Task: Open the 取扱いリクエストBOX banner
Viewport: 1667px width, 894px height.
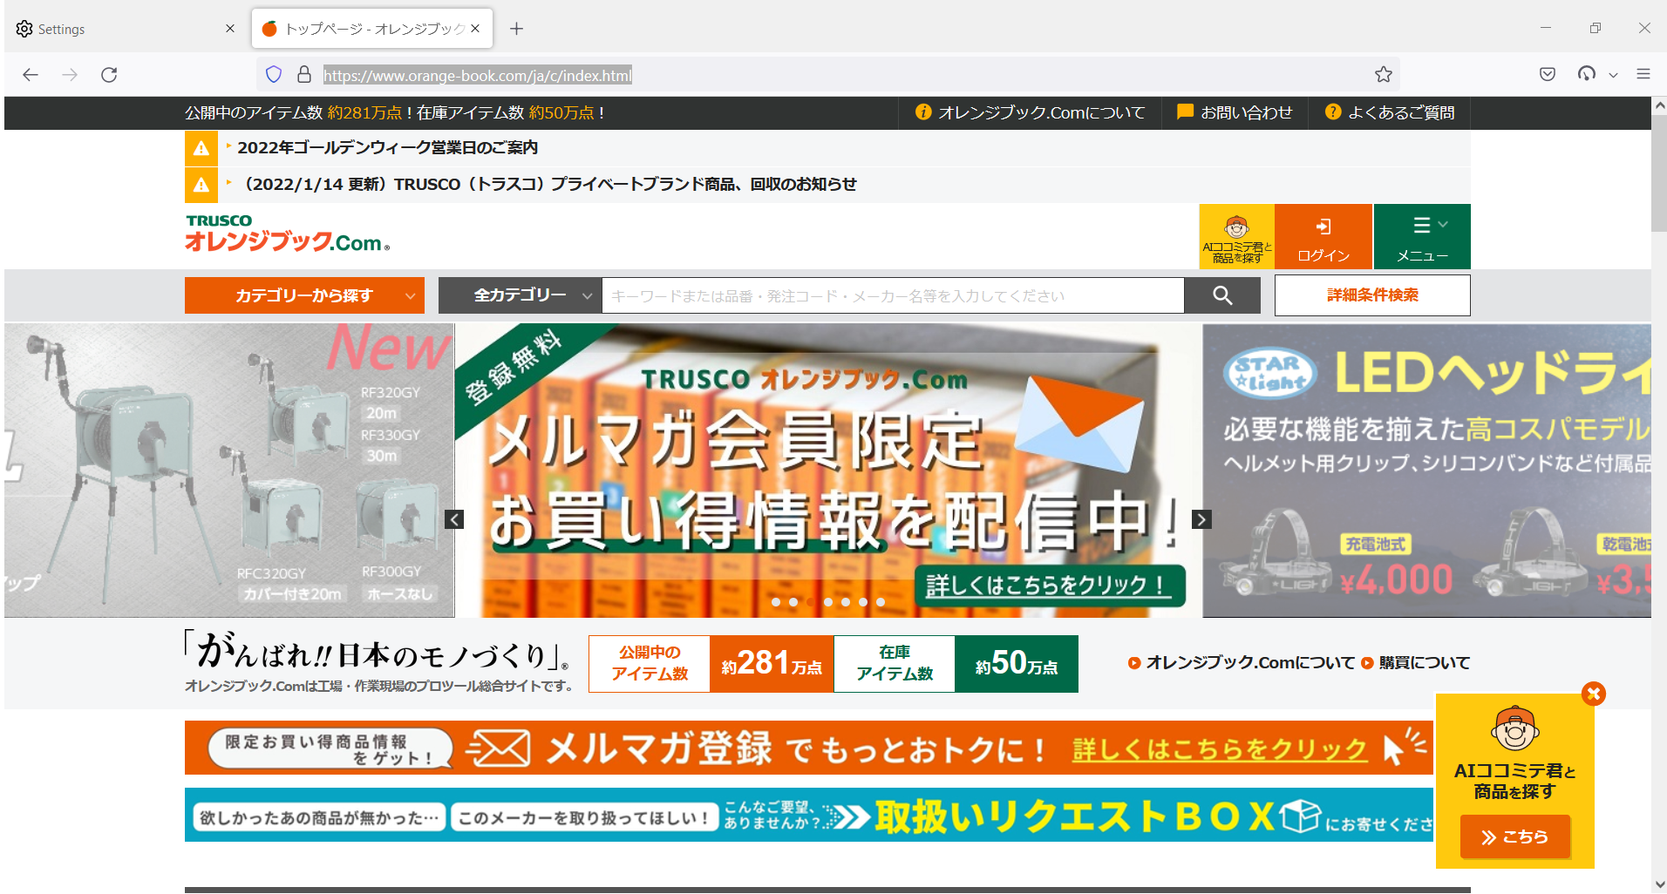Action: pos(809,816)
